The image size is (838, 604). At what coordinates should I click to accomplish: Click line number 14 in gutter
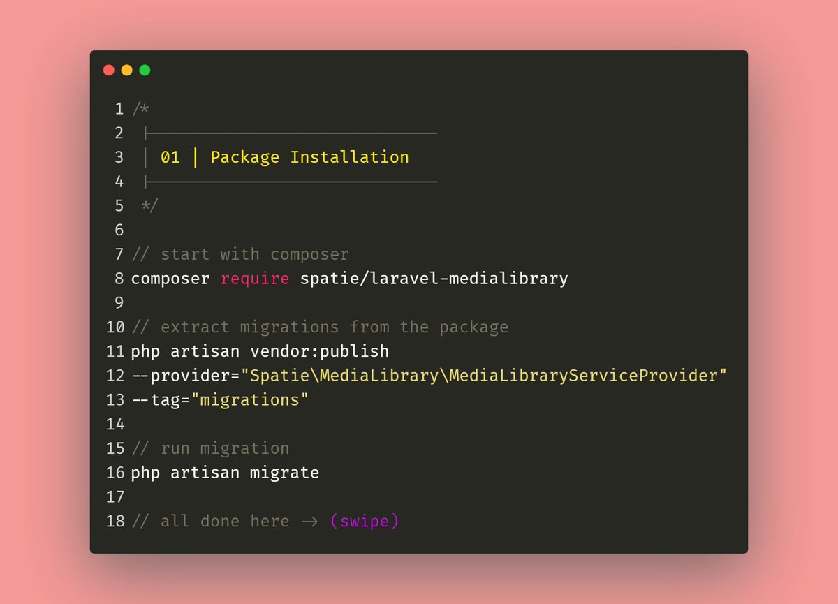115,424
